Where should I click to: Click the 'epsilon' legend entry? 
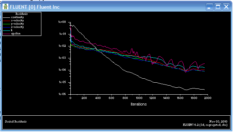(16, 34)
